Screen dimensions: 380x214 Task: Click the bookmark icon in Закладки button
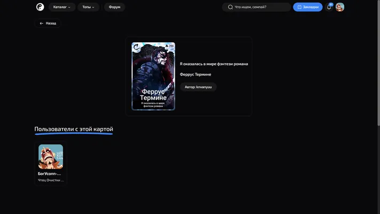pos(299,7)
